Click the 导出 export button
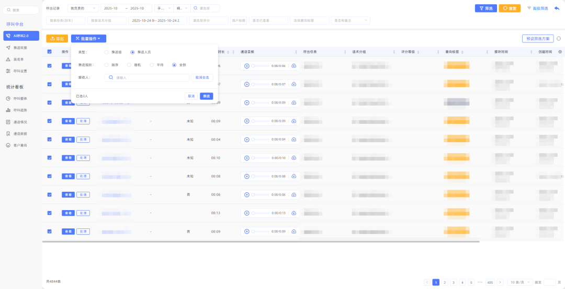Viewport: 565px width, 289px height. (57, 39)
